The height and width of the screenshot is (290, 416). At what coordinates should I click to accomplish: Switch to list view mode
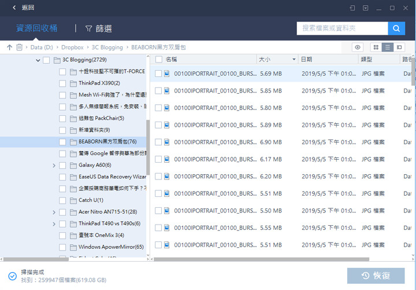pos(388,47)
